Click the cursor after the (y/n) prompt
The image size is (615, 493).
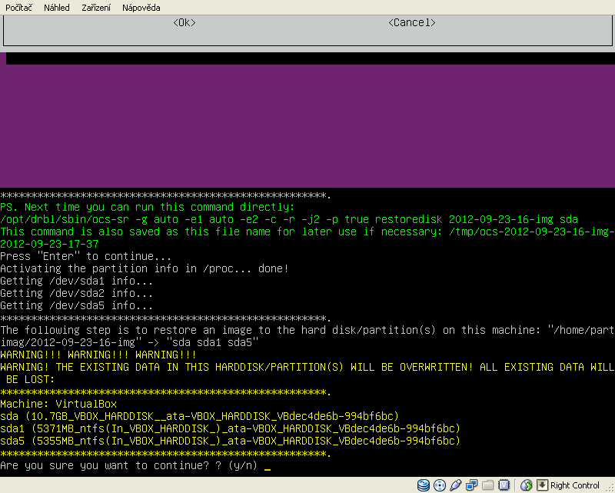tap(267, 466)
